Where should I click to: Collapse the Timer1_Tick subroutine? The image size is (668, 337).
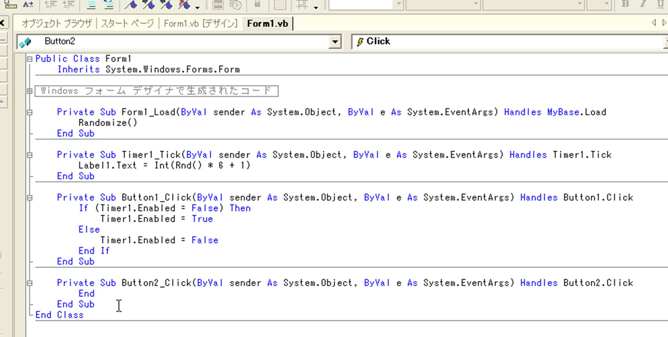pyautogui.click(x=30, y=155)
